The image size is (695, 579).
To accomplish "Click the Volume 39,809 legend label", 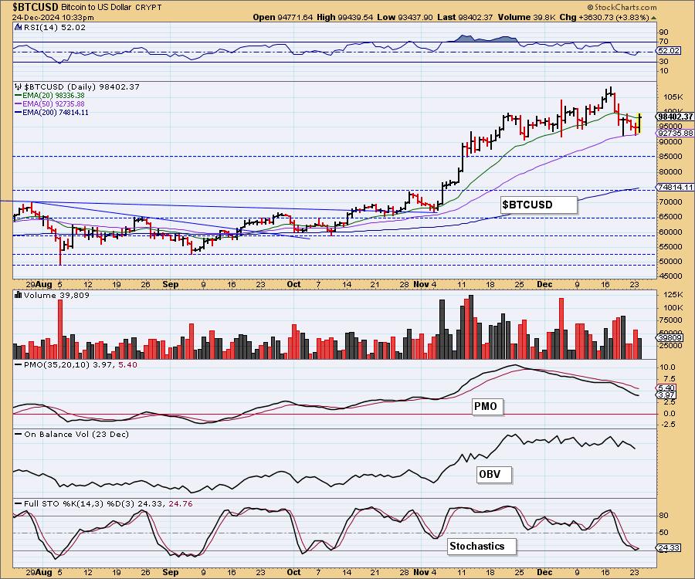I will (x=56, y=296).
